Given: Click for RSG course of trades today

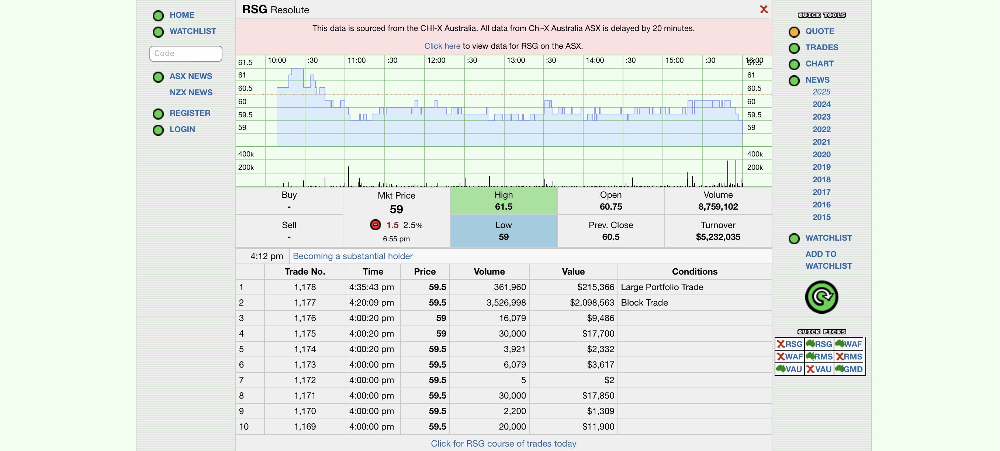Looking at the screenshot, I should click(x=504, y=444).
